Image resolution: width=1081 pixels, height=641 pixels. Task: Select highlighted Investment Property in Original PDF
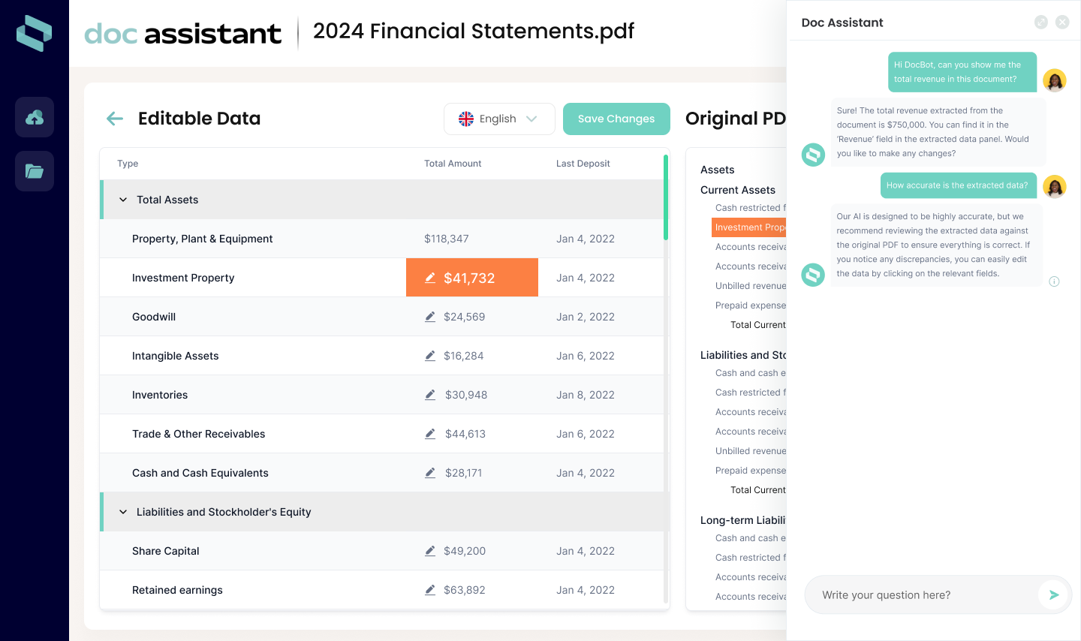click(749, 227)
